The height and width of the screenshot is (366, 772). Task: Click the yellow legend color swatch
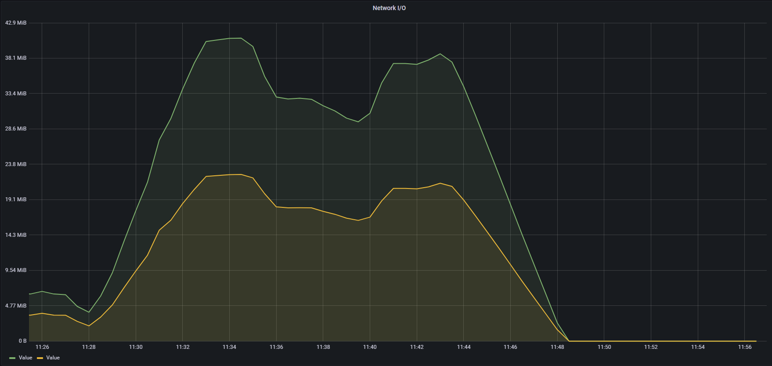click(40, 358)
